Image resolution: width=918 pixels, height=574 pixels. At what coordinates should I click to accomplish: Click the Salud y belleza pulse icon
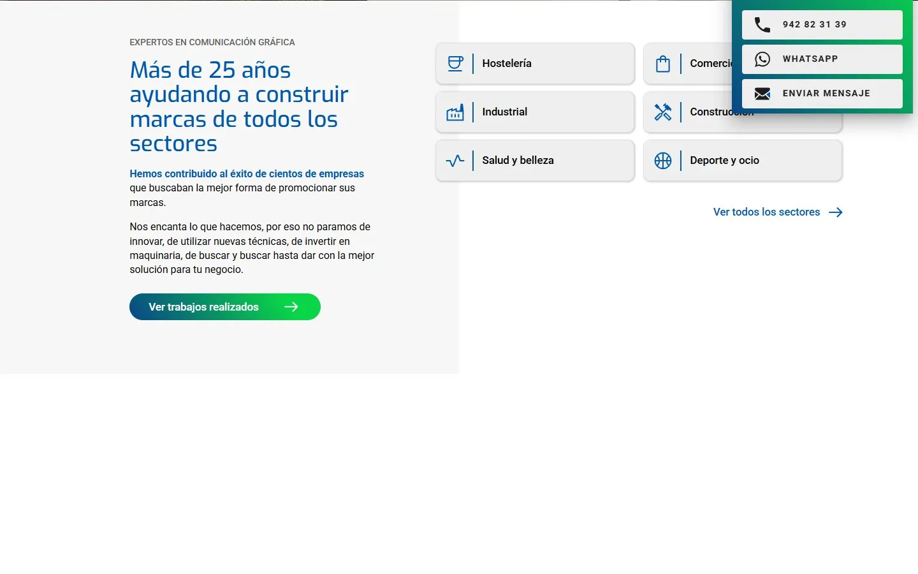click(x=455, y=161)
